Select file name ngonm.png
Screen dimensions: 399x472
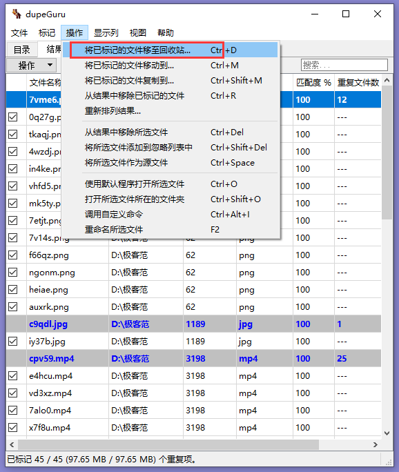point(52,273)
